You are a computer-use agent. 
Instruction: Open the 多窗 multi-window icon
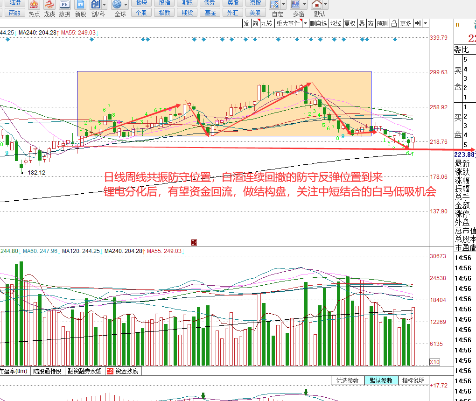click(x=296, y=5)
